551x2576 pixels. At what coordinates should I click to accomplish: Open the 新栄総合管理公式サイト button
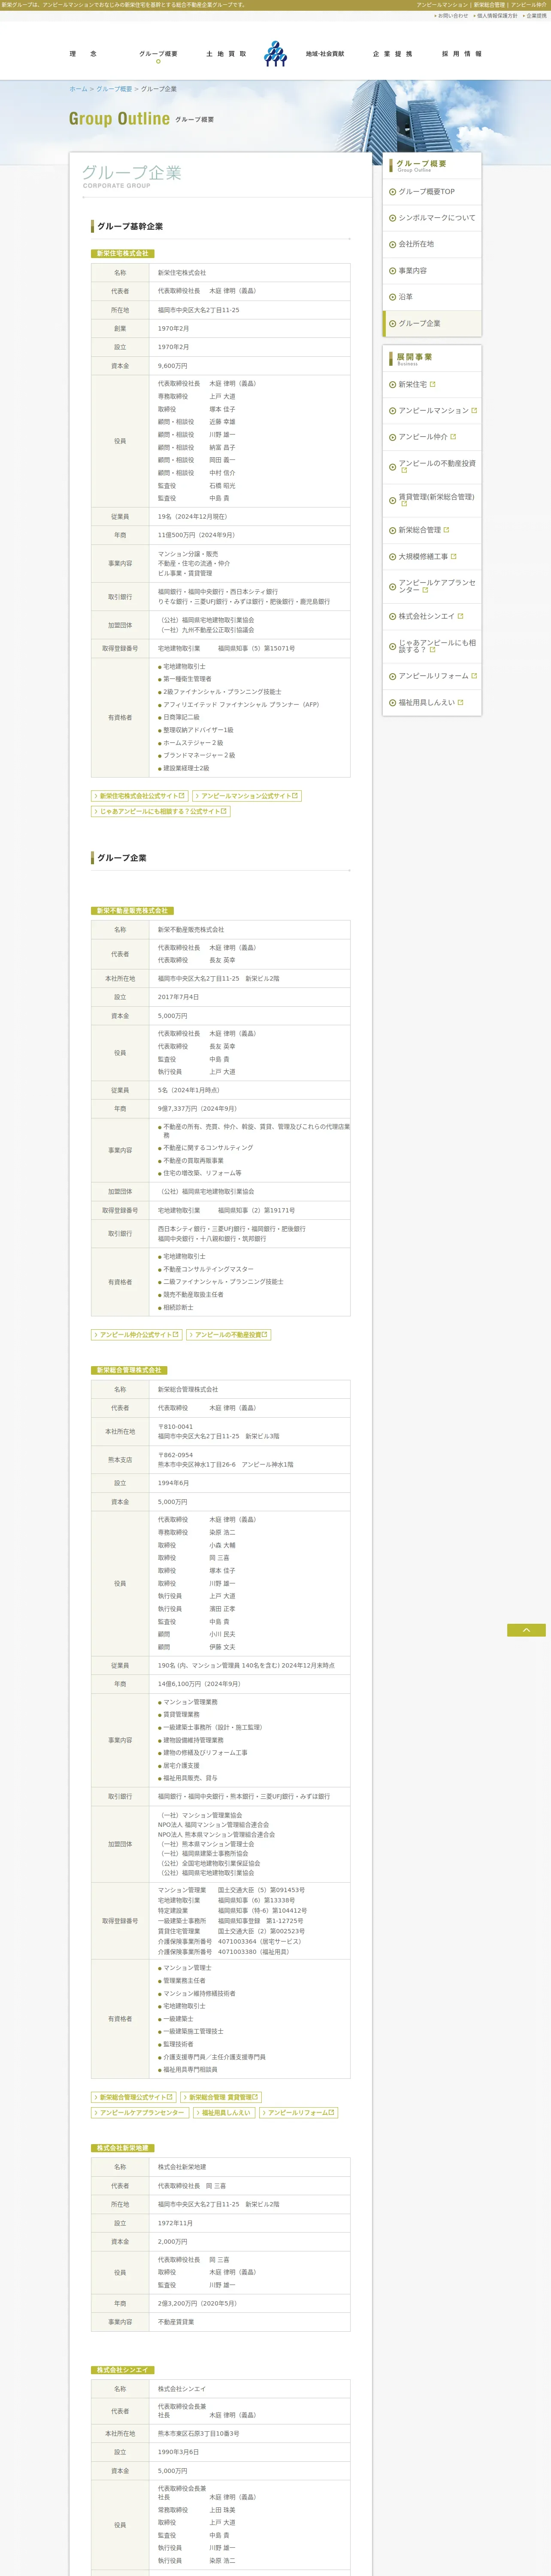tap(134, 2097)
